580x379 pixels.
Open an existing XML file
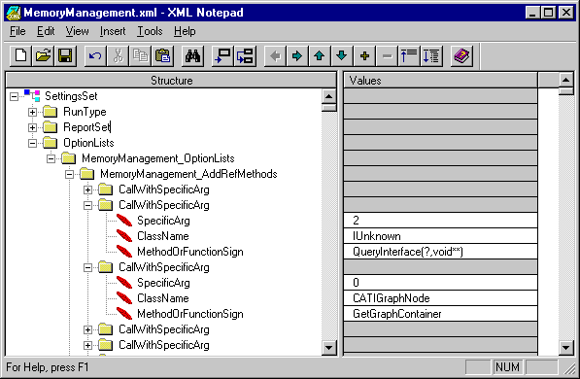click(43, 56)
